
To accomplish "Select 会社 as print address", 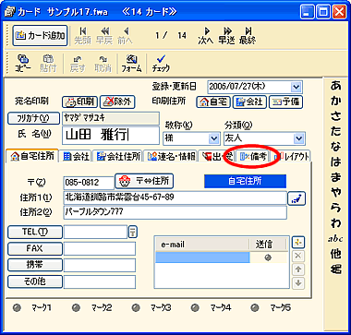I will [x=249, y=102].
